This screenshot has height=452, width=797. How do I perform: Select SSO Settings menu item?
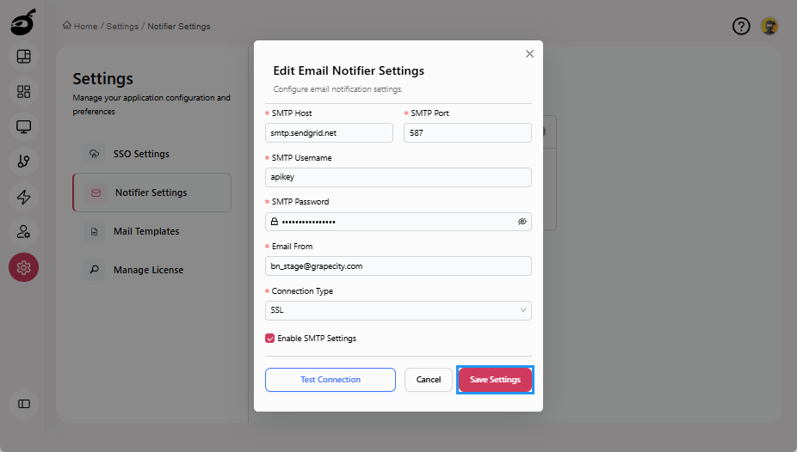click(152, 154)
